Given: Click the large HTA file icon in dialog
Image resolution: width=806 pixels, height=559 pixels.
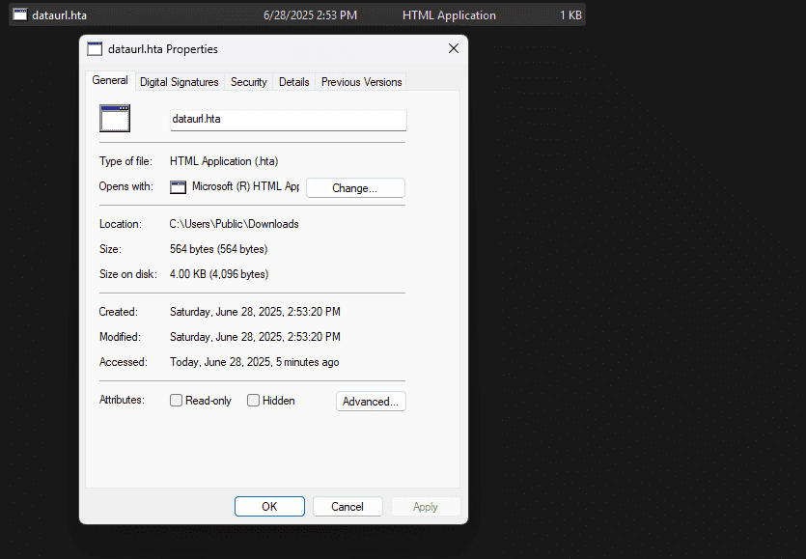Looking at the screenshot, I should (x=115, y=119).
